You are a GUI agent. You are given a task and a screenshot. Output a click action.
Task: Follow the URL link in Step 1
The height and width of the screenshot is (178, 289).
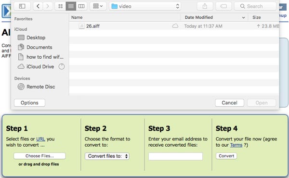coord(40,139)
